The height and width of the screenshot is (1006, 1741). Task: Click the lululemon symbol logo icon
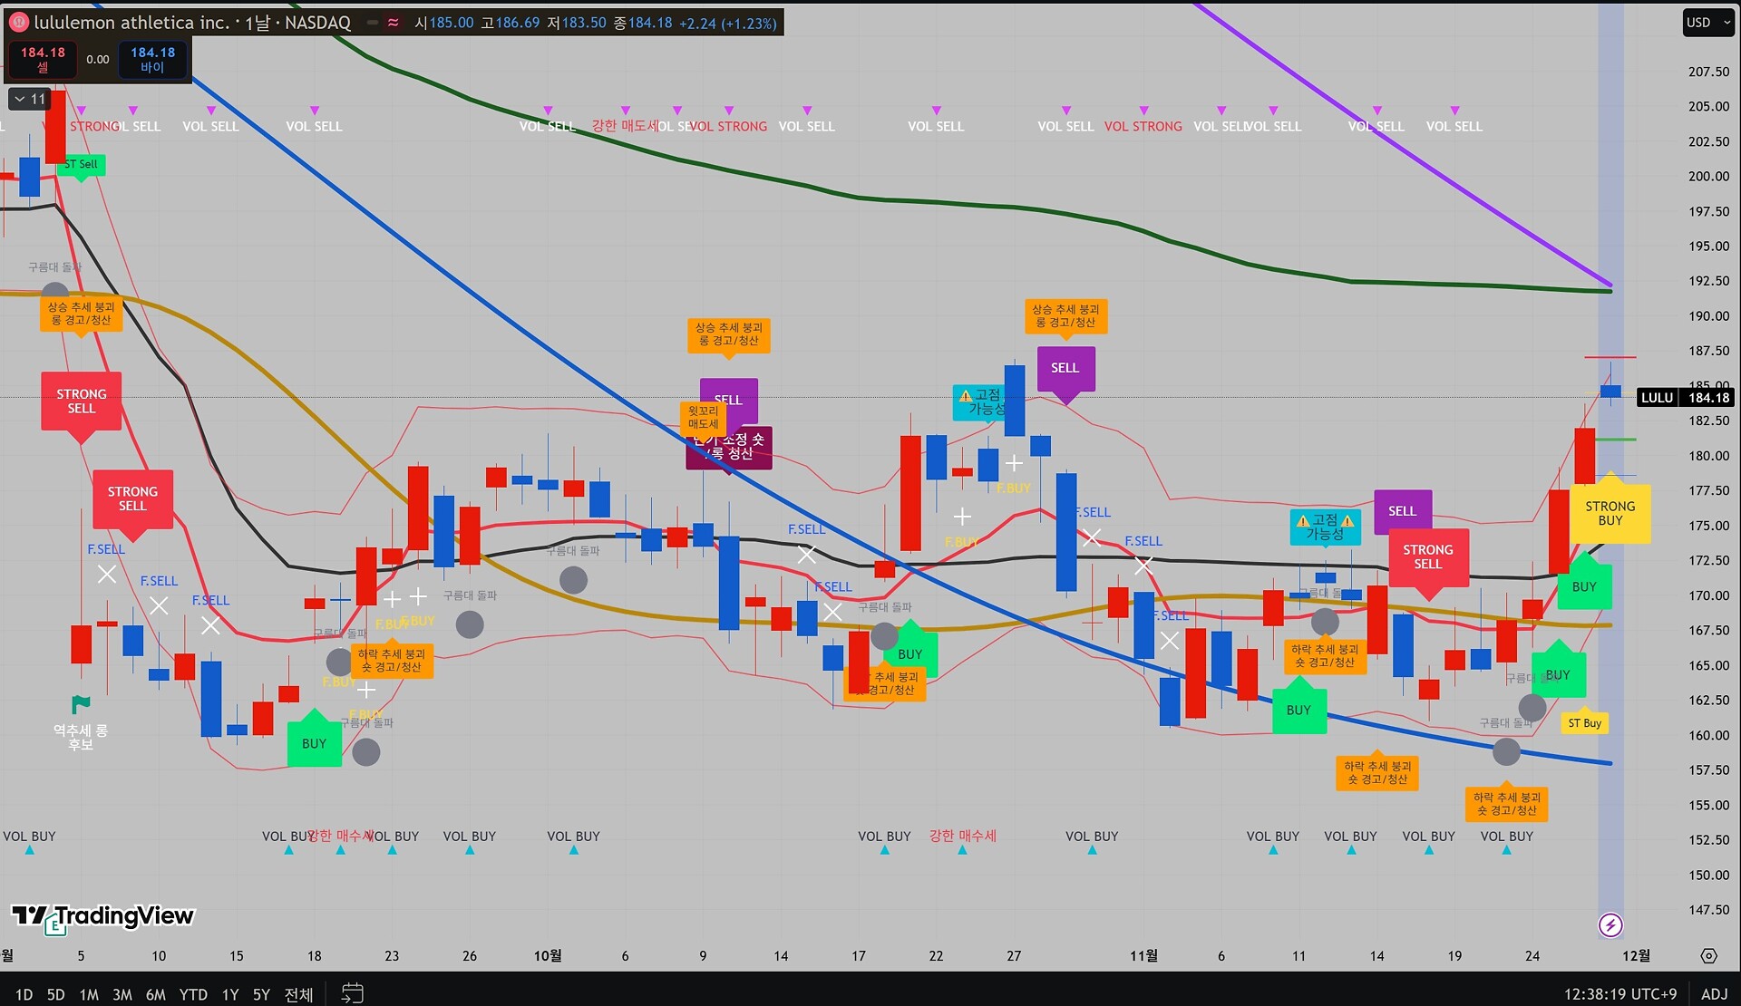(x=18, y=23)
